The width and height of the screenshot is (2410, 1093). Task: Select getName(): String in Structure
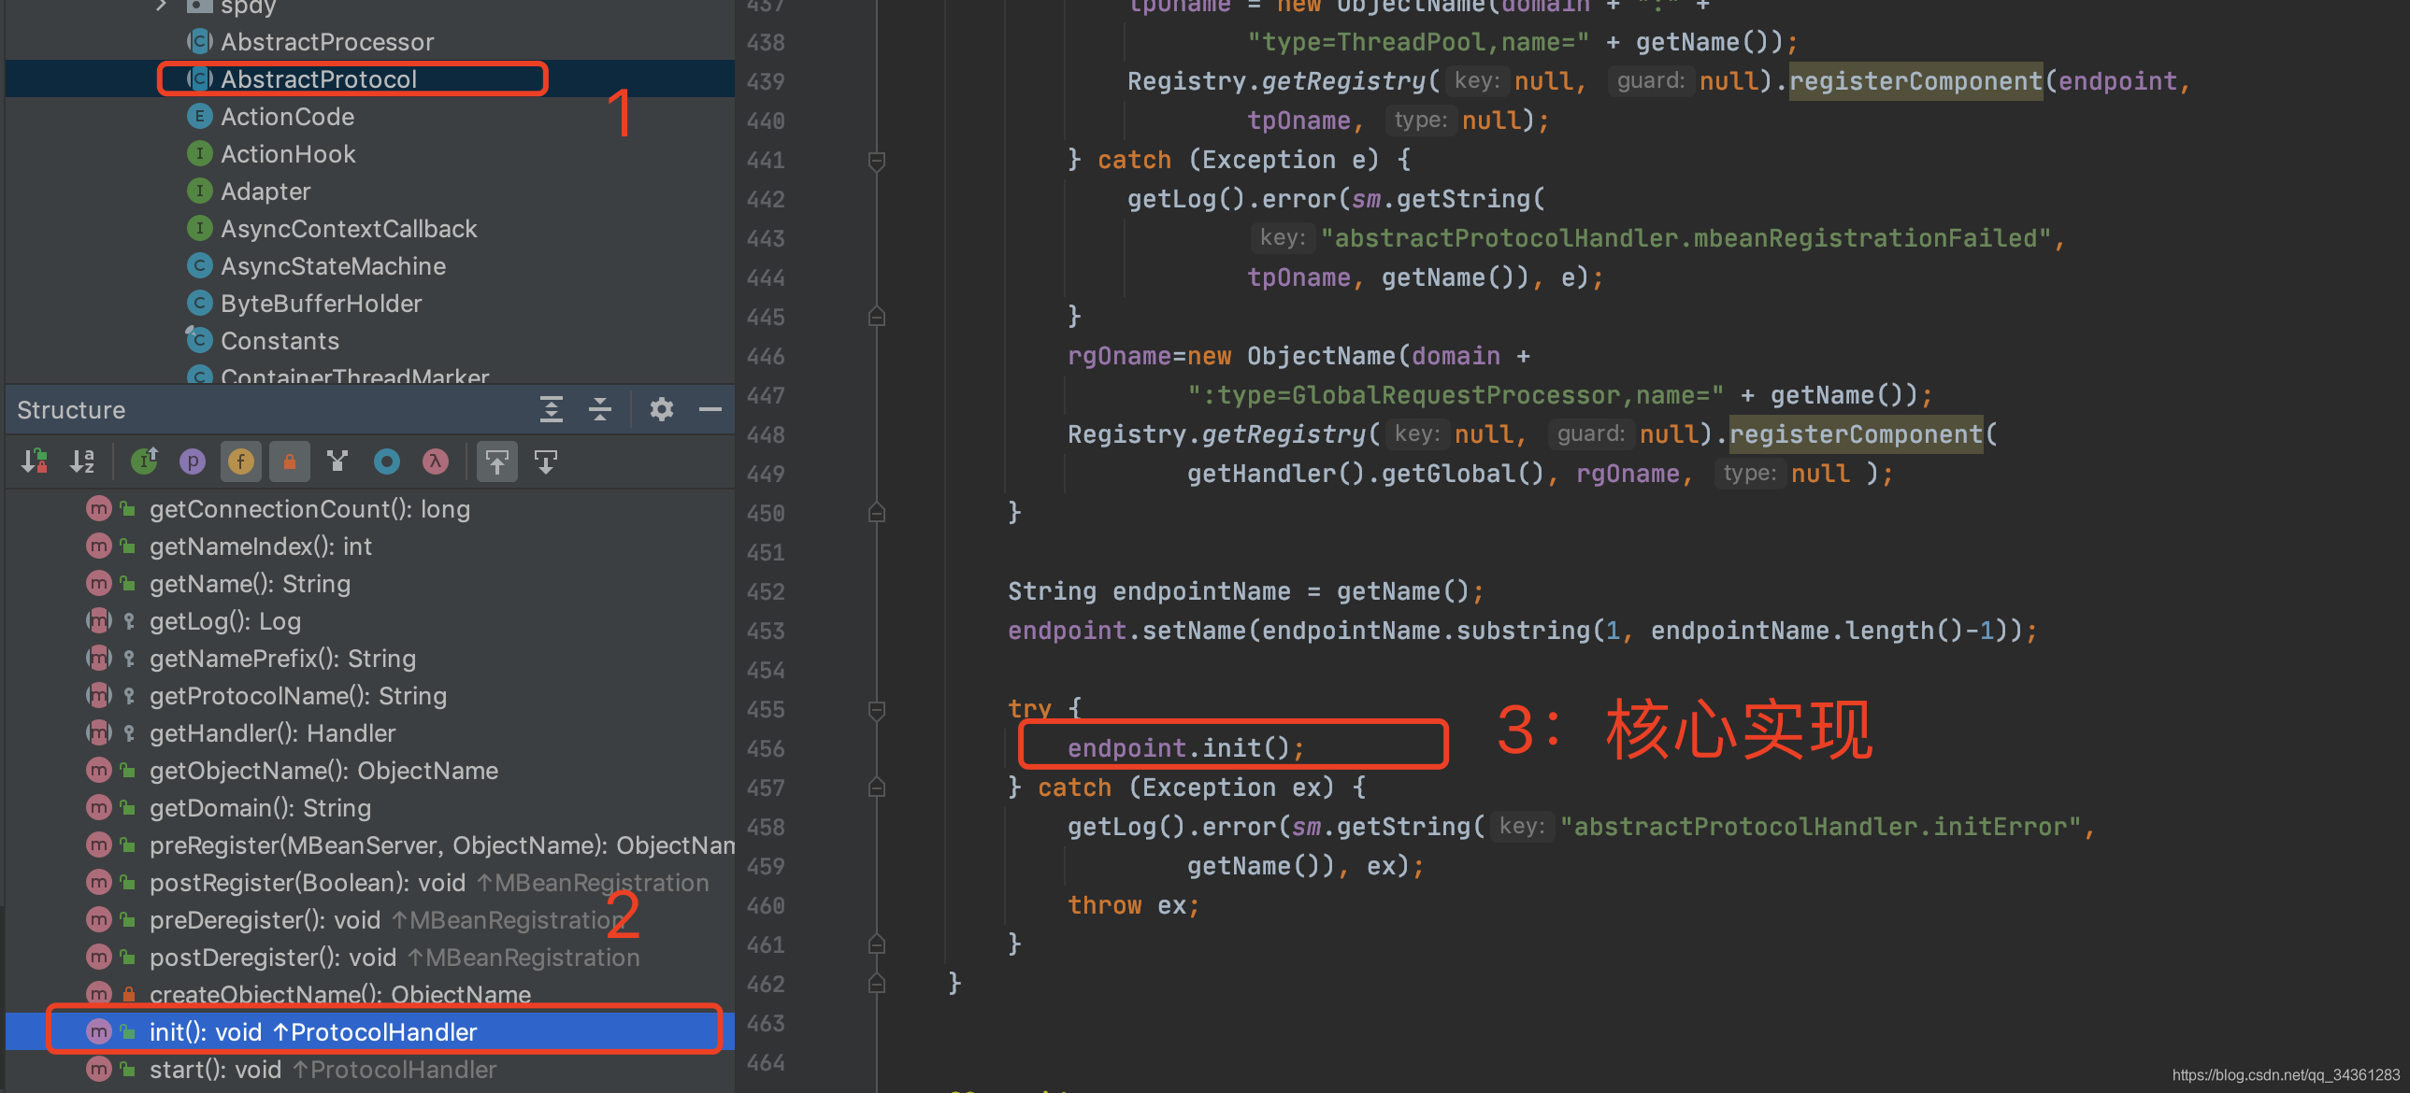(x=369, y=584)
